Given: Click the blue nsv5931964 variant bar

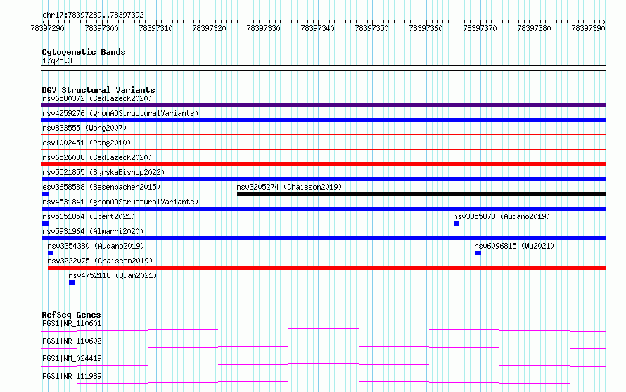Looking at the screenshot, I should [x=324, y=238].
